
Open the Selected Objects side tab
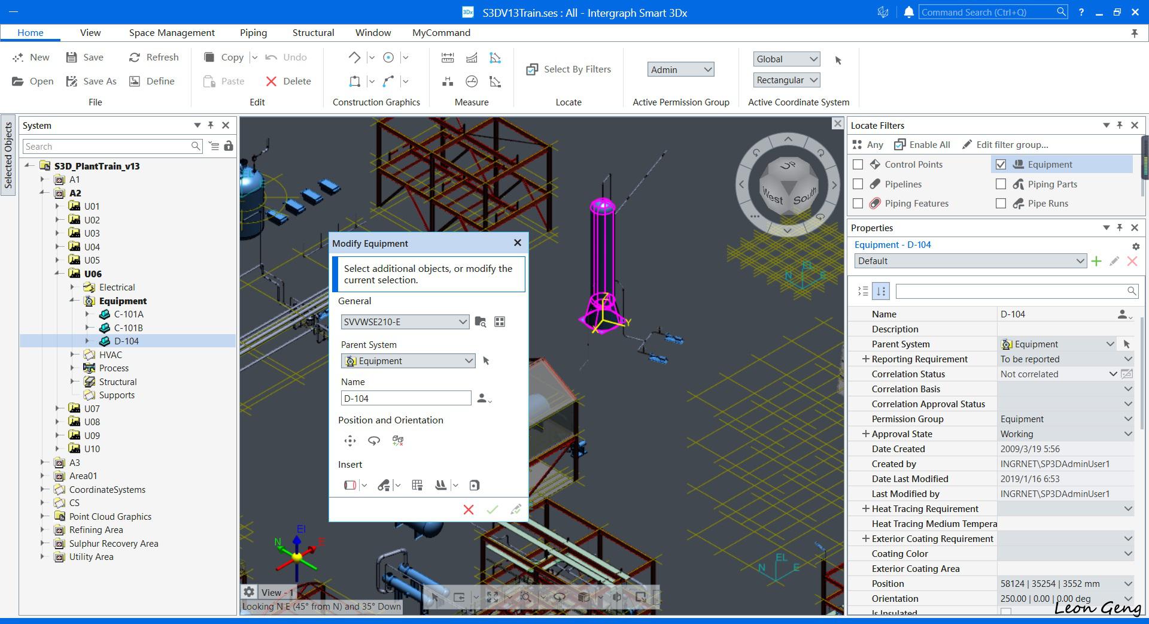(x=8, y=156)
